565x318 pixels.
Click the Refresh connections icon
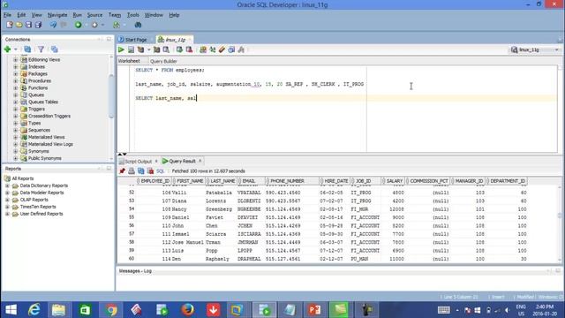pyautogui.click(x=27, y=49)
